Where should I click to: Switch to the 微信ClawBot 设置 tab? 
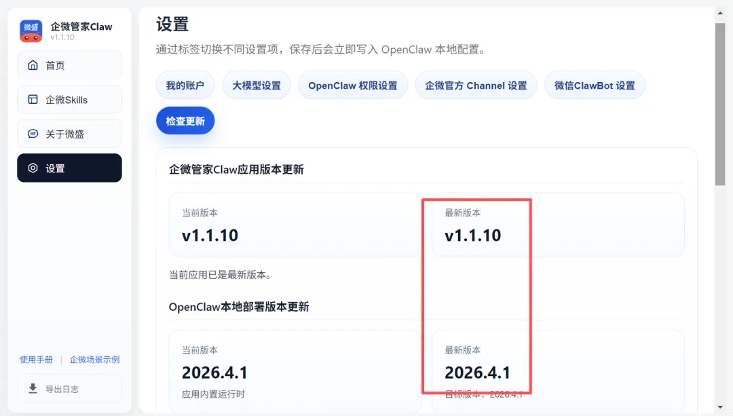595,85
